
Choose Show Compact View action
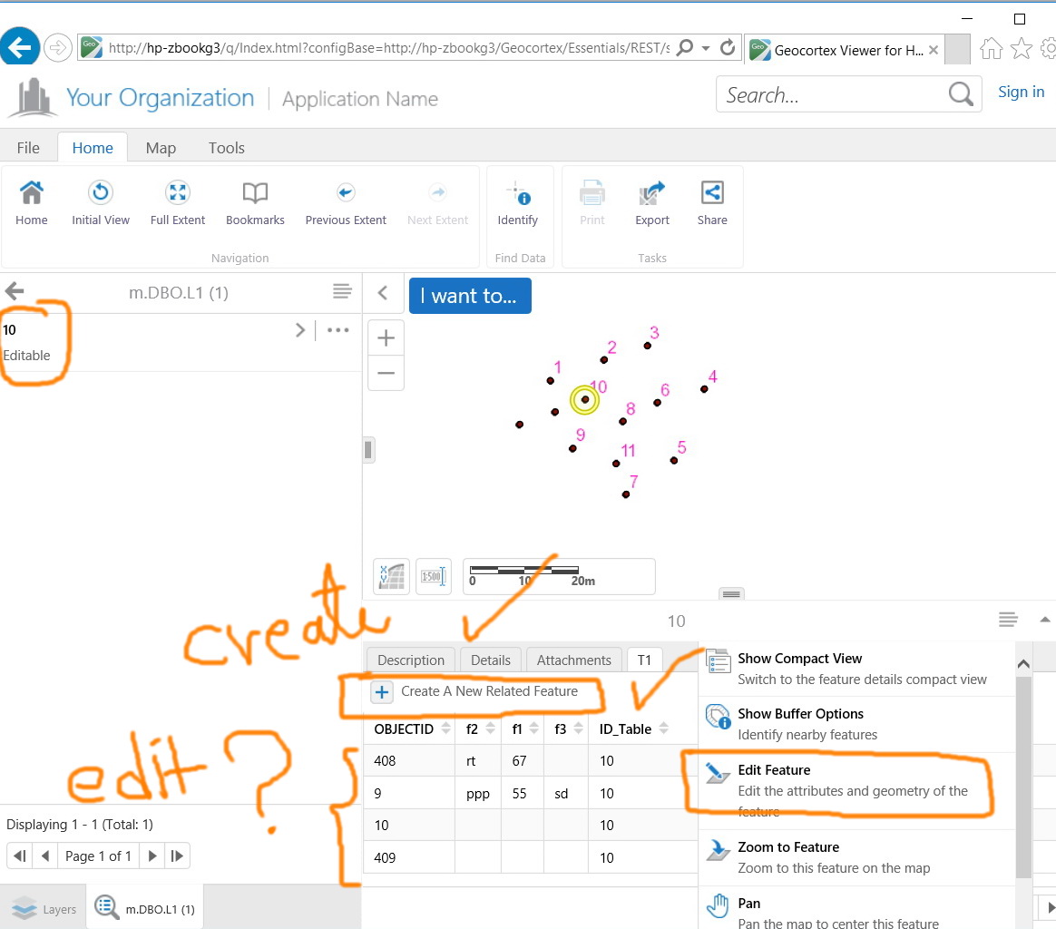(x=856, y=669)
